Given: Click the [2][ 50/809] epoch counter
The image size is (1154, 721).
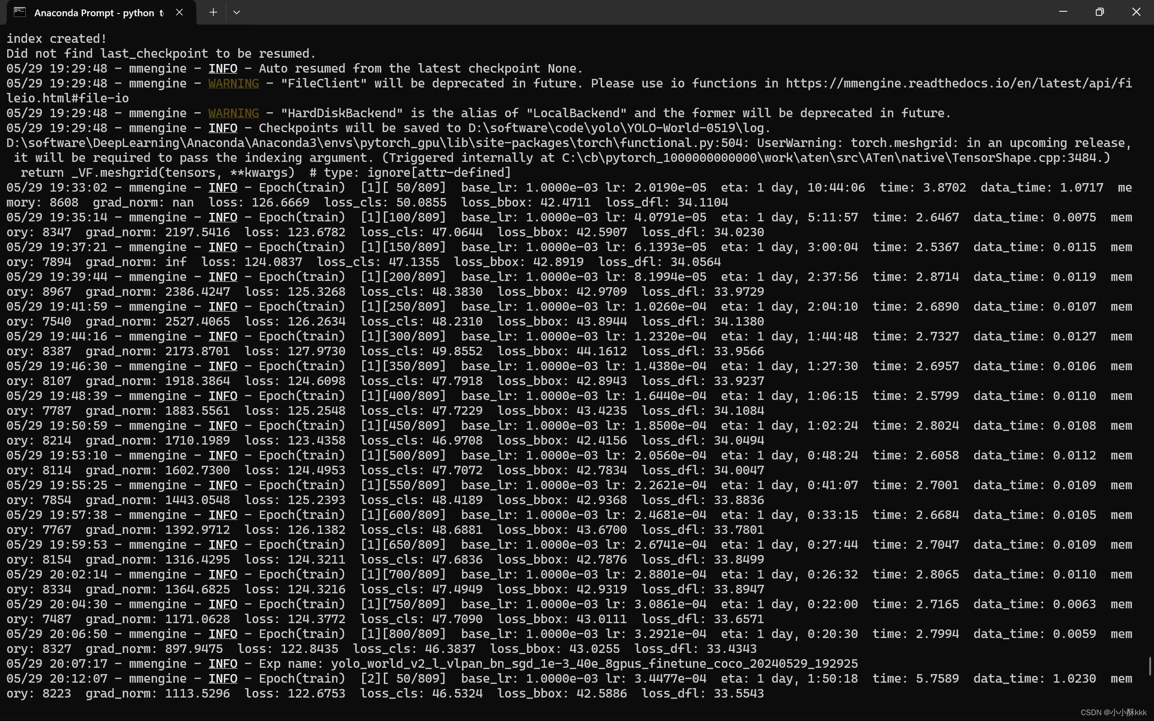Looking at the screenshot, I should [402, 679].
